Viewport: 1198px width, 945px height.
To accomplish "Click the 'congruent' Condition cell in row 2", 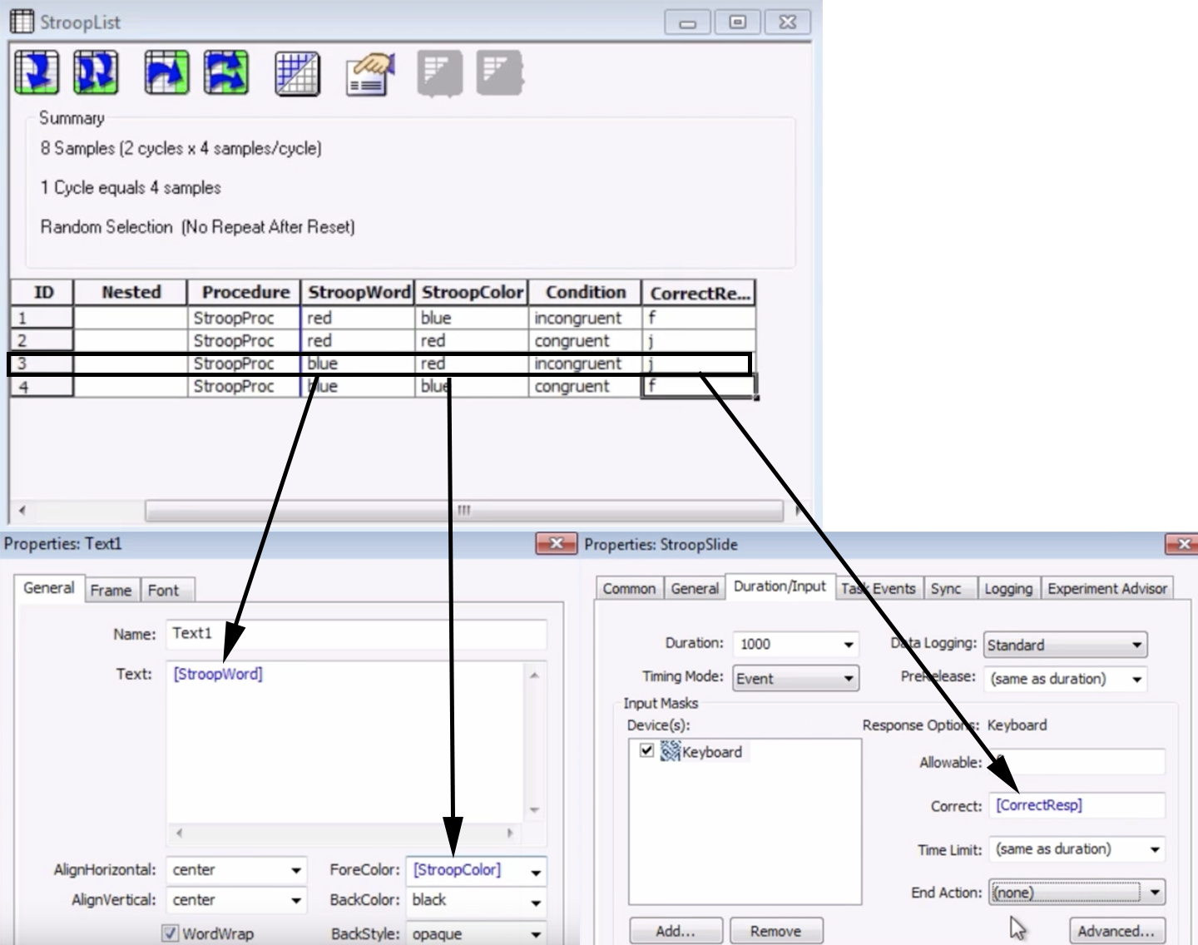I will coord(585,341).
